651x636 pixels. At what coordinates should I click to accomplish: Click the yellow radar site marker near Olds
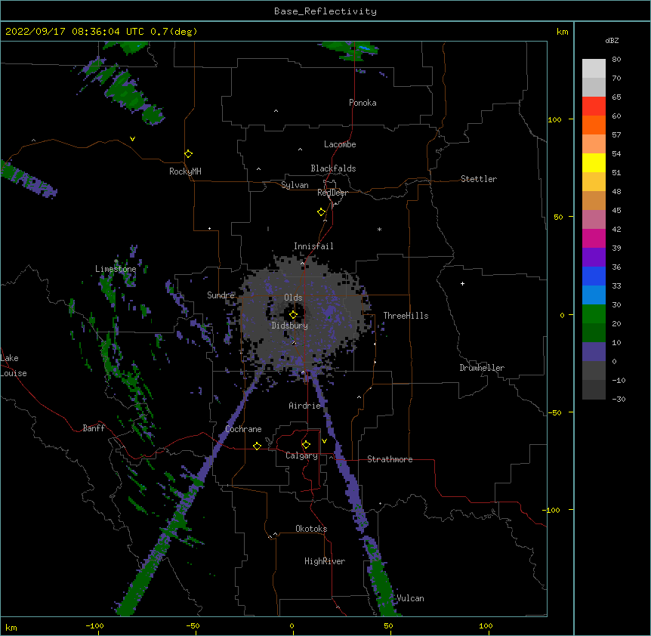[293, 315]
